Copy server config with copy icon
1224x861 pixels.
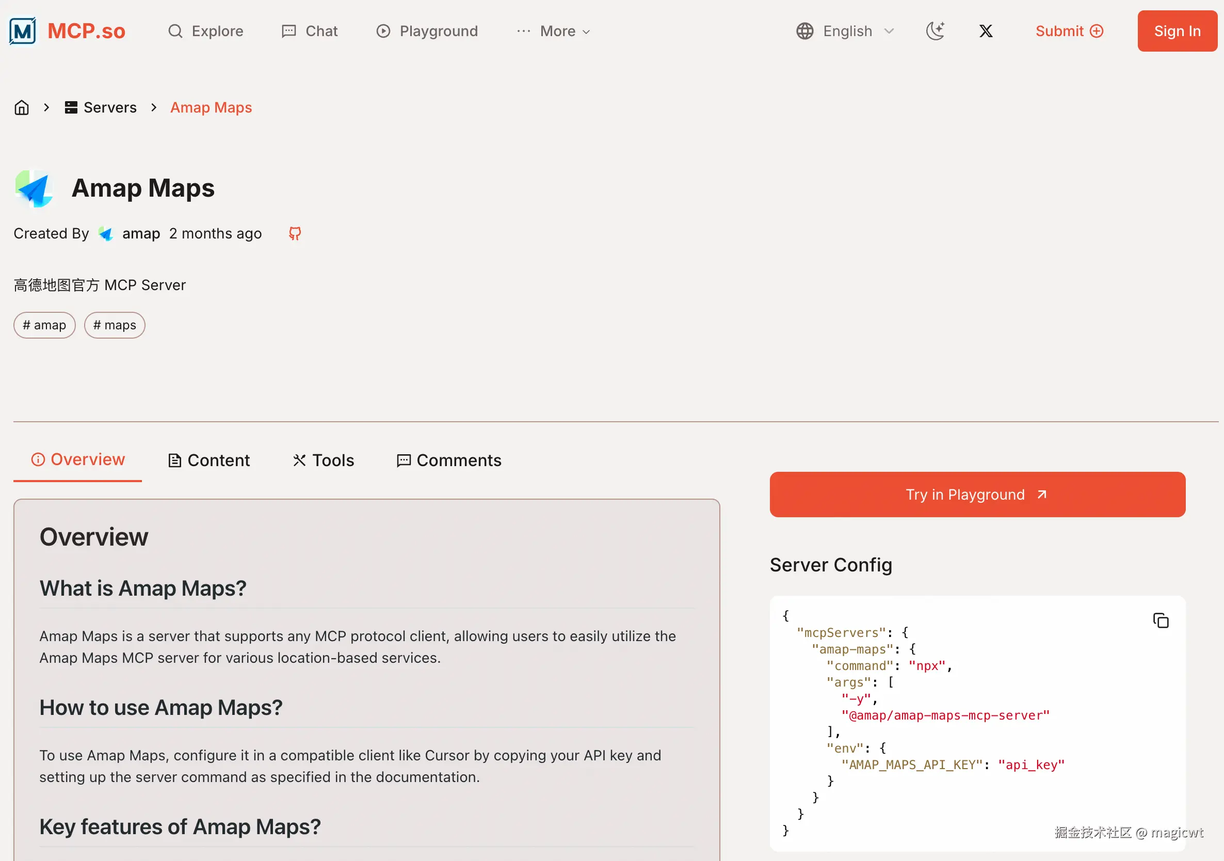(x=1161, y=620)
